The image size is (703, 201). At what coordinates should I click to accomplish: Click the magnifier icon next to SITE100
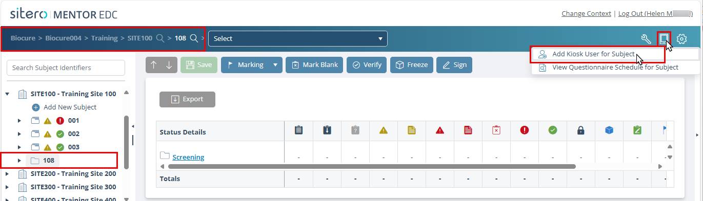(x=160, y=38)
